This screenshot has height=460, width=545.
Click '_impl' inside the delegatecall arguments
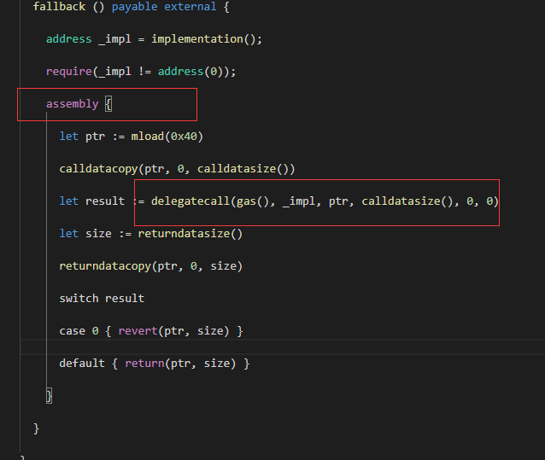[299, 201]
